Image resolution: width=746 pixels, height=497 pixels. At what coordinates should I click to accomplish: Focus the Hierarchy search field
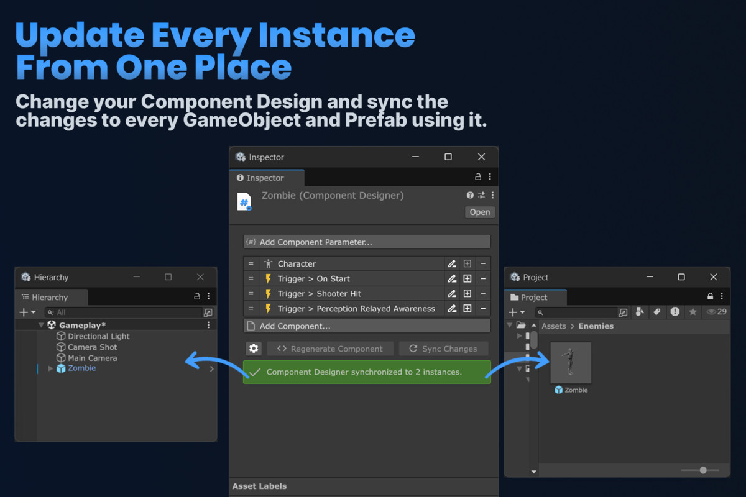123,312
